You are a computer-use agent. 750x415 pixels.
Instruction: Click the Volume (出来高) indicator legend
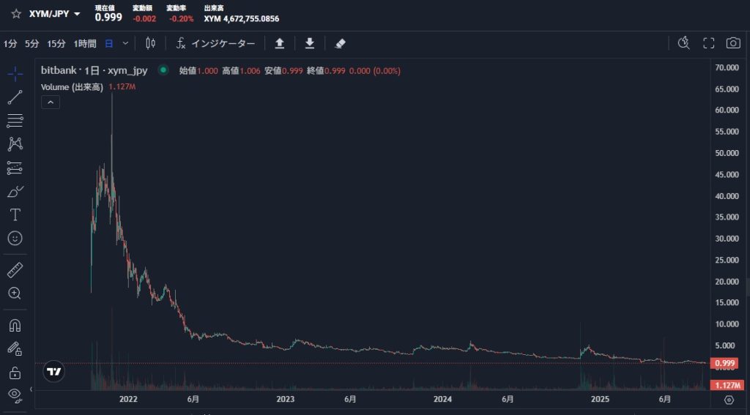72,87
